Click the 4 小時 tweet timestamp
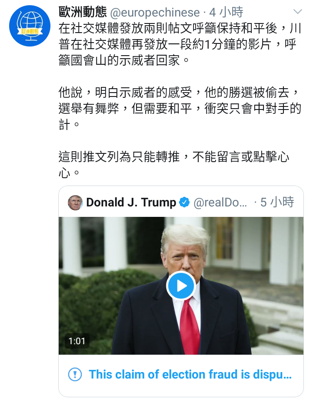The width and height of the screenshot is (313, 402). point(226,12)
